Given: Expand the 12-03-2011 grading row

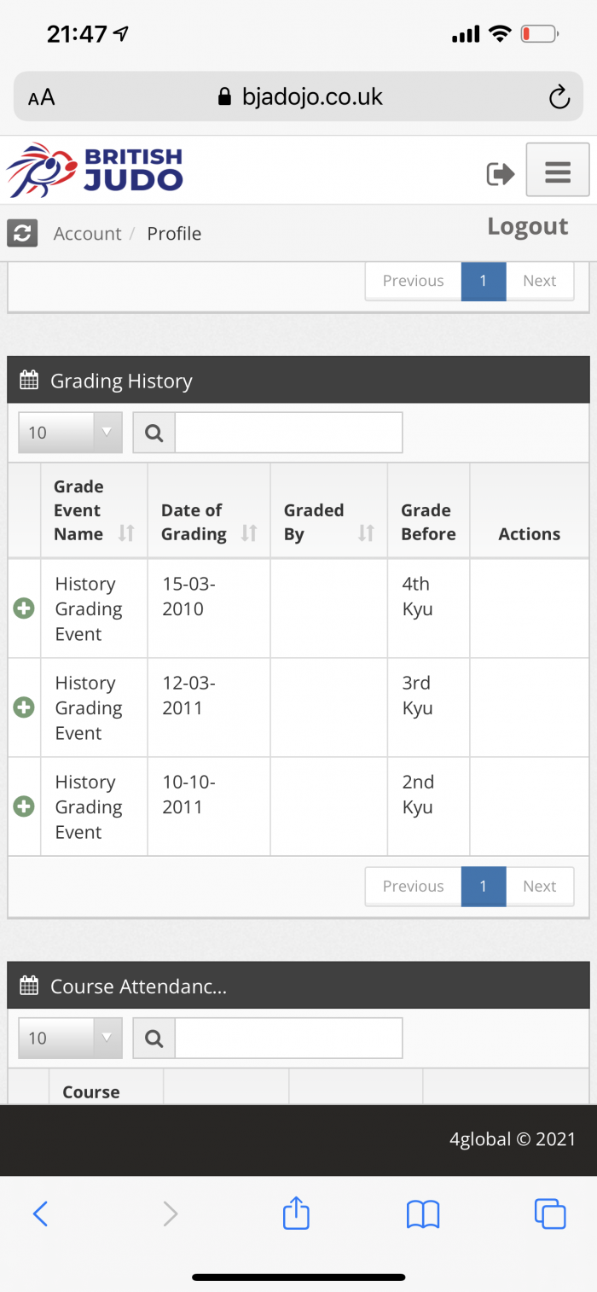Looking at the screenshot, I should tap(24, 707).
